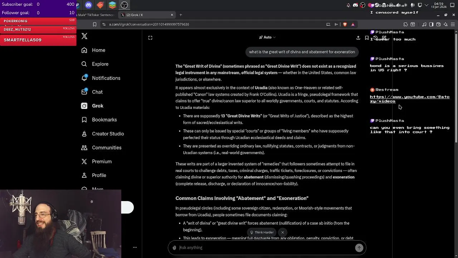
Task: Close the Grok / X browser tab
Action: [172, 15]
